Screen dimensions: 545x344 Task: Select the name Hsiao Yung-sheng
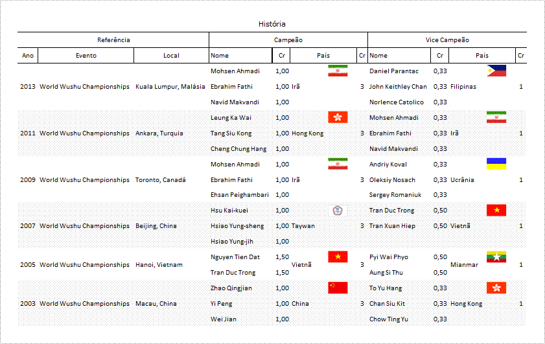click(x=237, y=226)
